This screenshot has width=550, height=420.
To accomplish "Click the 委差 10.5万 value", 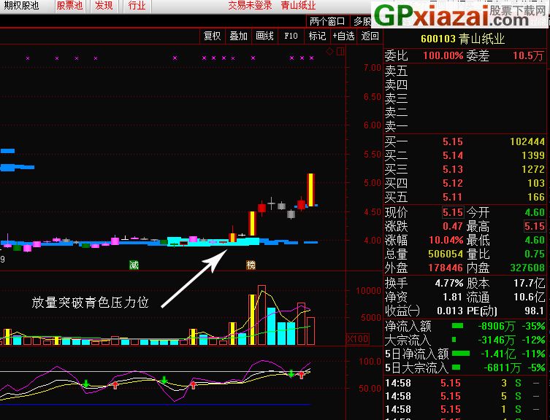I will [x=527, y=55].
